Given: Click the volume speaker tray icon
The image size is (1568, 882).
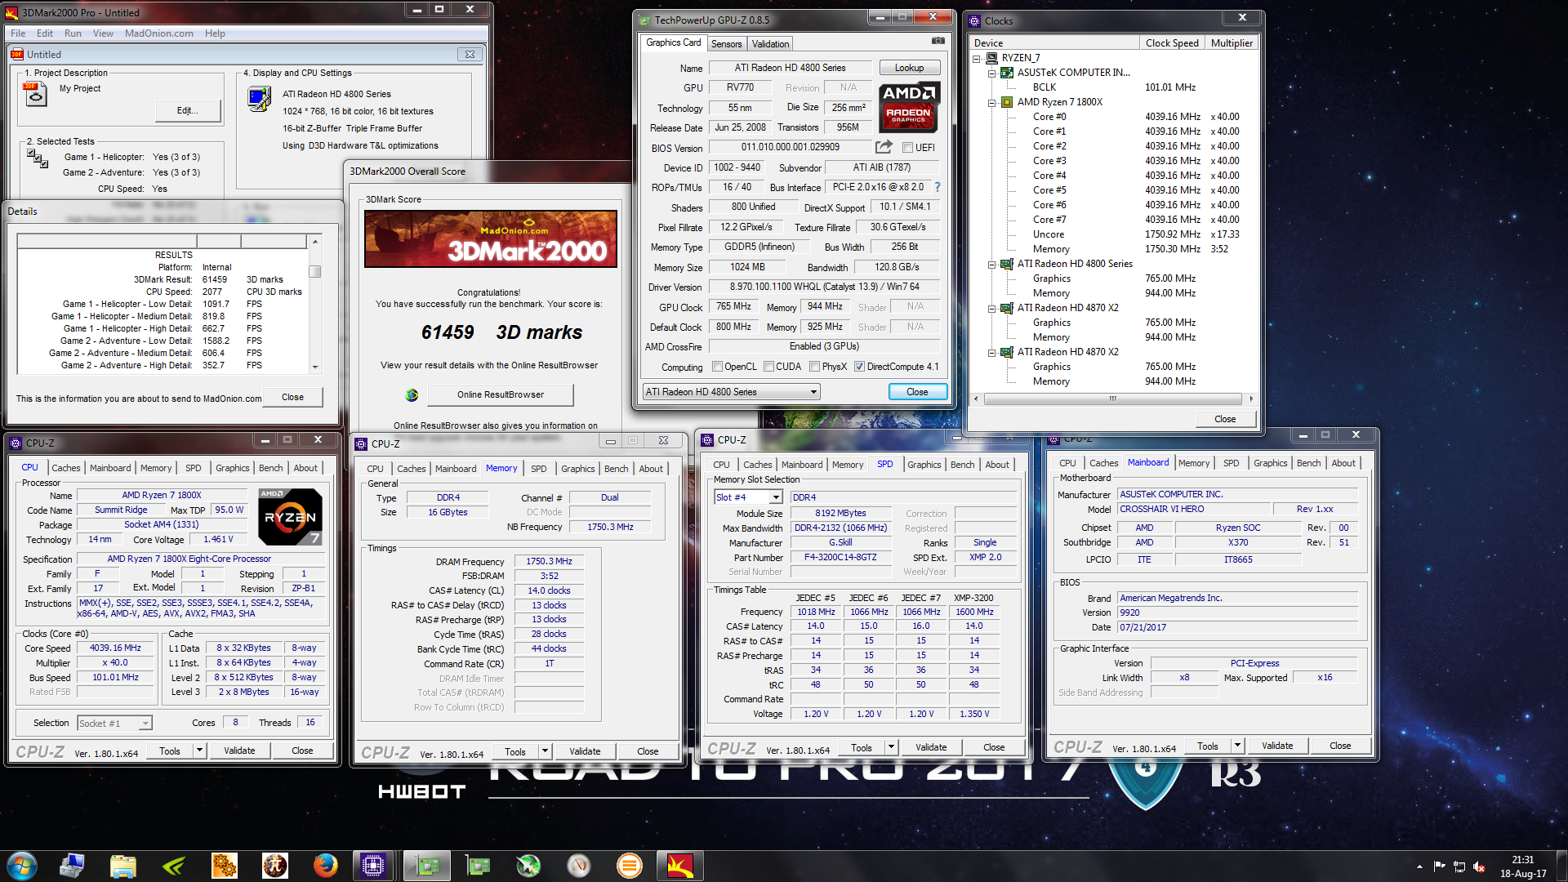Looking at the screenshot, I should pos(1479,866).
